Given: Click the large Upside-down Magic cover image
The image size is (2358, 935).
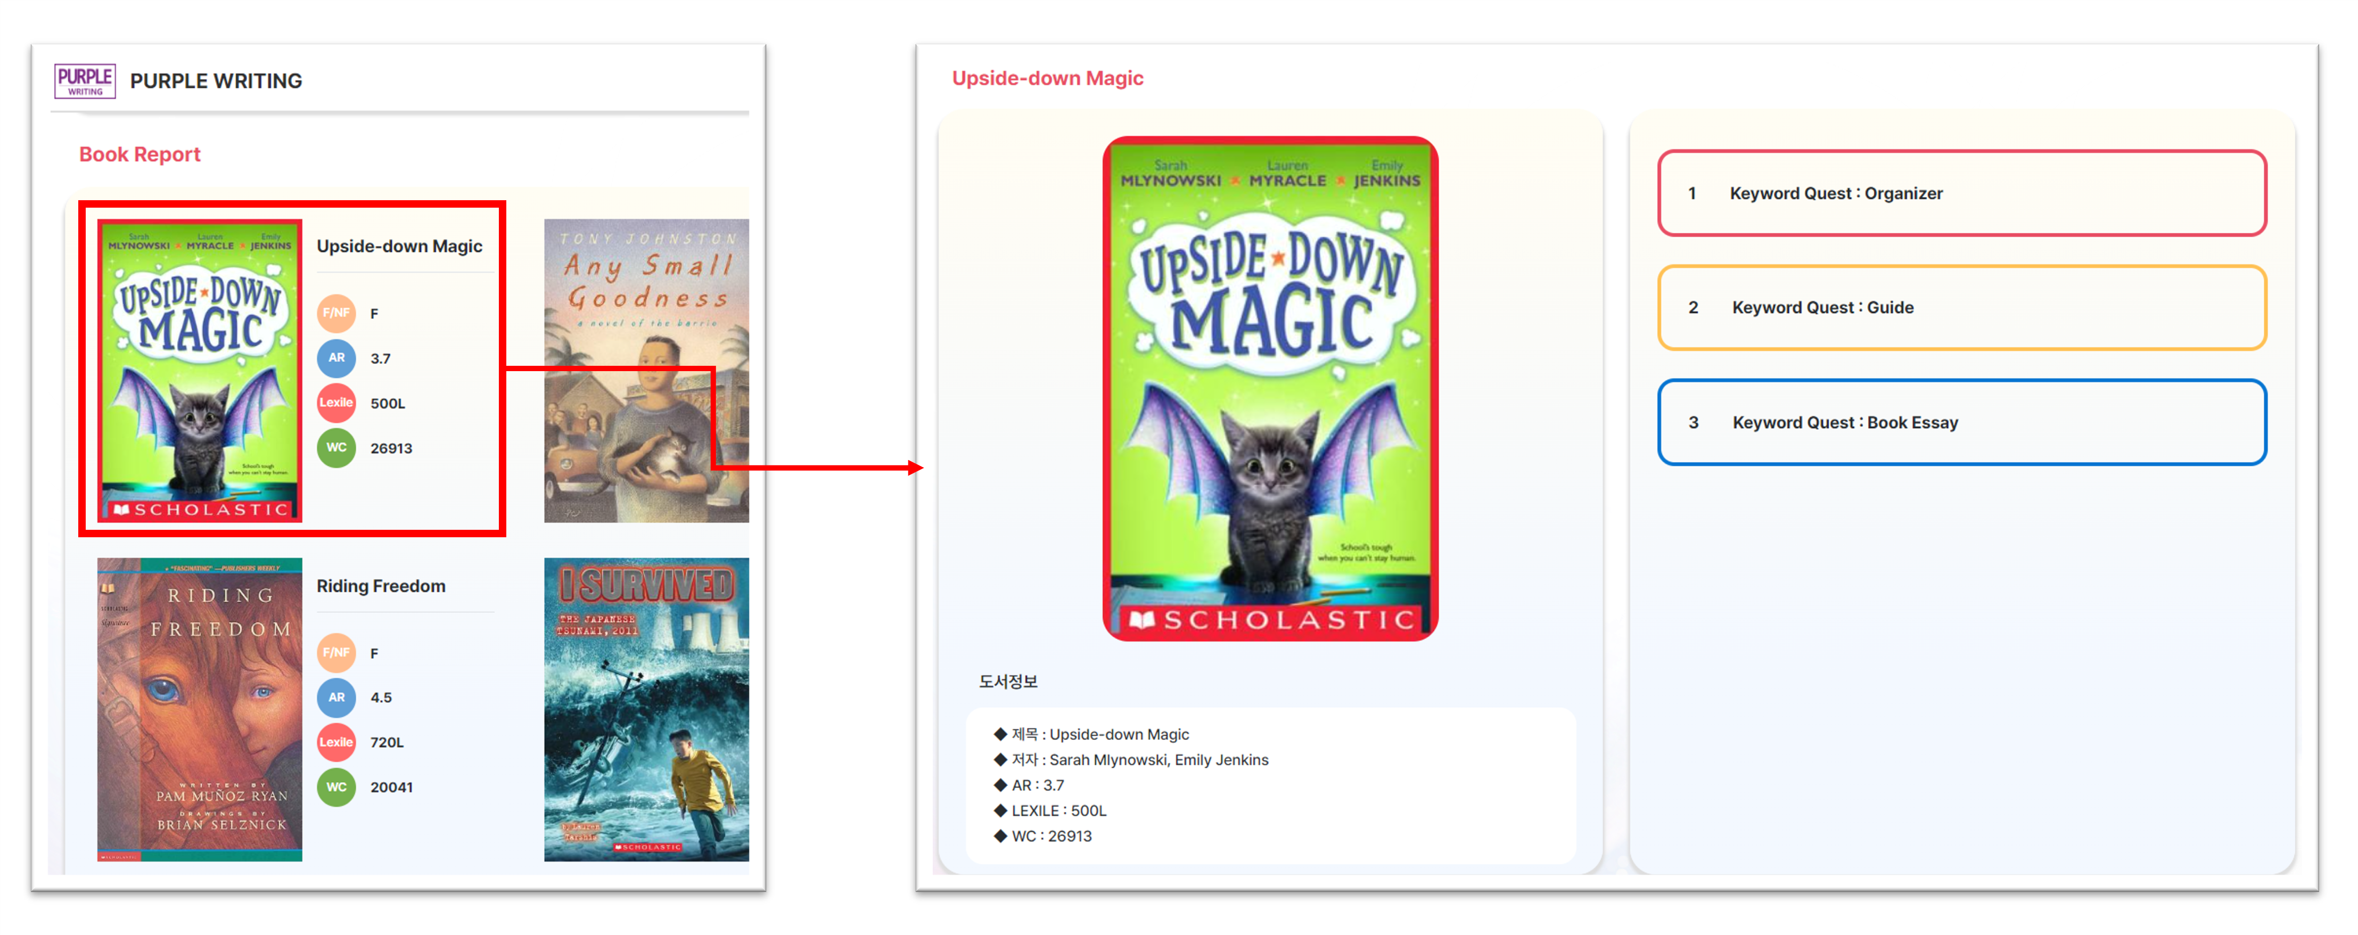Looking at the screenshot, I should pyautogui.click(x=1270, y=389).
